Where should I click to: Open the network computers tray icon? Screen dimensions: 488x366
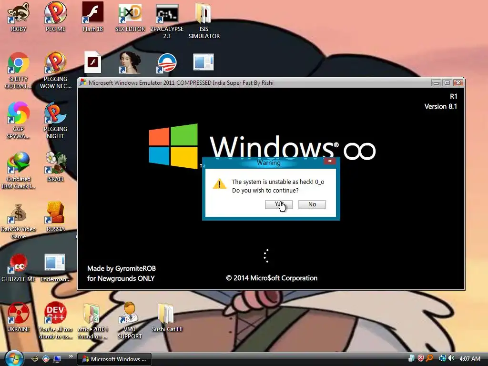[442, 358]
